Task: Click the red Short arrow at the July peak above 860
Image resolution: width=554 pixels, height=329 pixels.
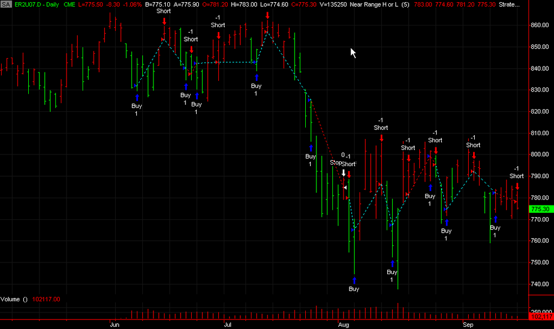Action: point(268,15)
